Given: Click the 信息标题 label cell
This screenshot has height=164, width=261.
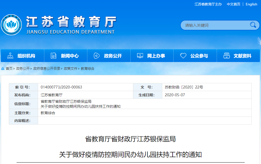Looking at the screenshot, I should click(24, 104).
